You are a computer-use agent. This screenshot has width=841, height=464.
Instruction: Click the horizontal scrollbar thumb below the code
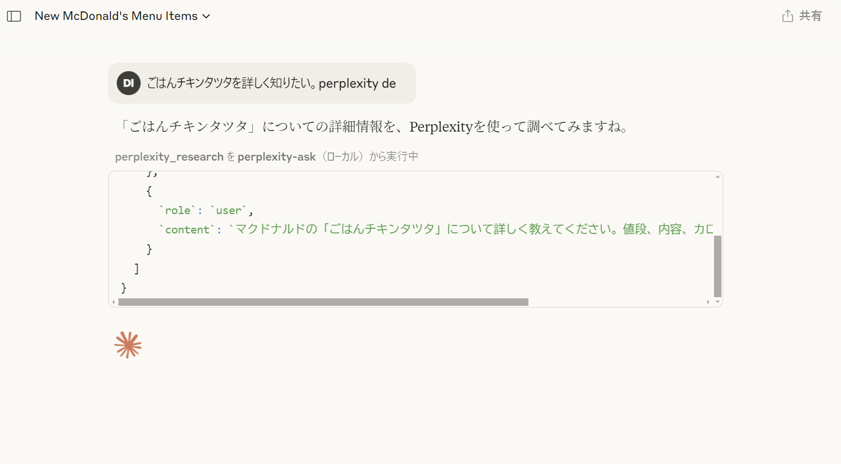[322, 302]
